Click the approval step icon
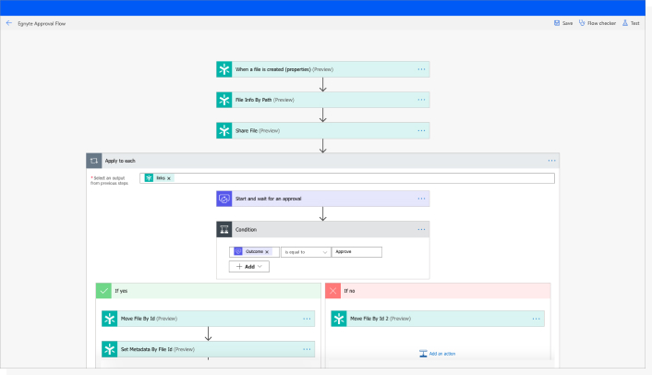Viewport: 652px width, 375px height. coord(224,199)
